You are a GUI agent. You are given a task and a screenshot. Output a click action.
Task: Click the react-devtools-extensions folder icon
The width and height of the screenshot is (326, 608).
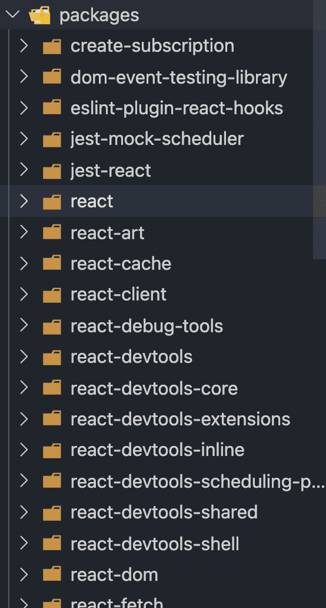coord(52,419)
